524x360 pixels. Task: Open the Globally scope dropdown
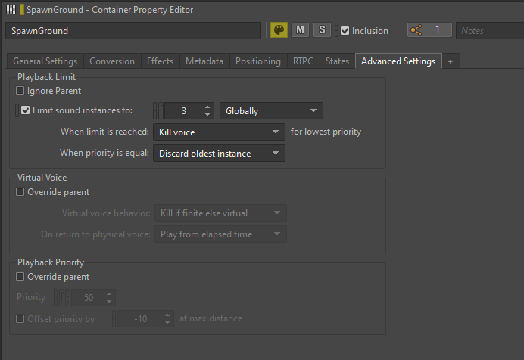point(271,110)
